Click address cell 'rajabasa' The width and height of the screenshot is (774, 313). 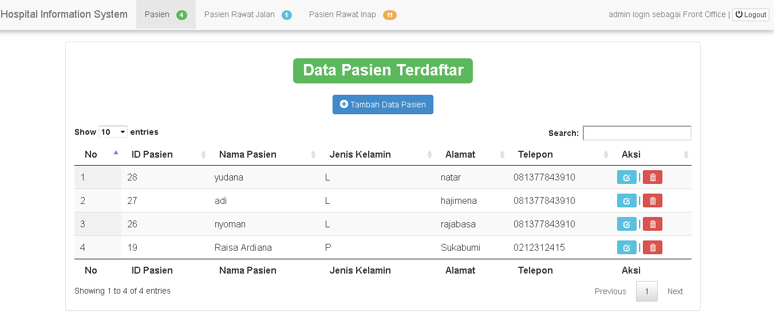coord(459,224)
